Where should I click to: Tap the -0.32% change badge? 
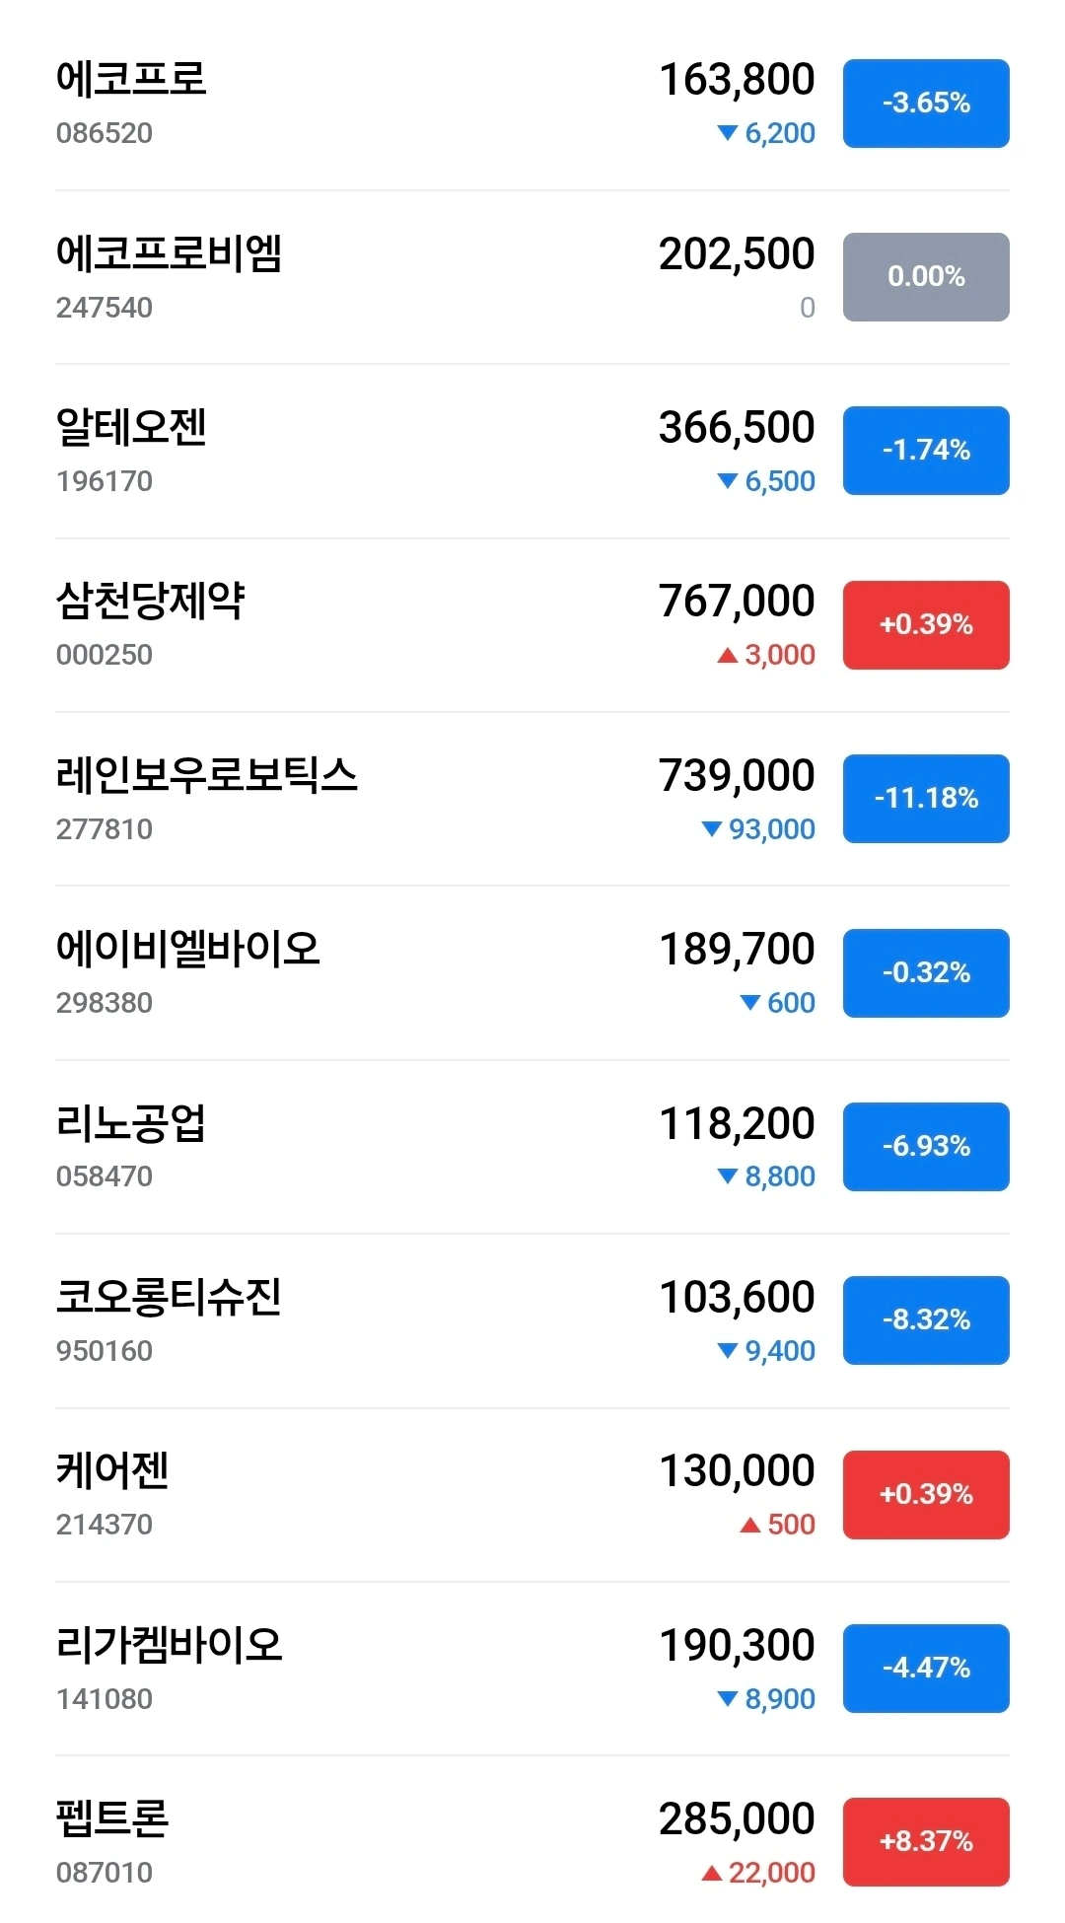(x=925, y=973)
